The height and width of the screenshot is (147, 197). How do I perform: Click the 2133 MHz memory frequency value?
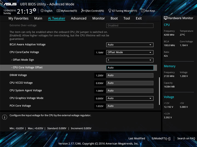(x=169, y=76)
